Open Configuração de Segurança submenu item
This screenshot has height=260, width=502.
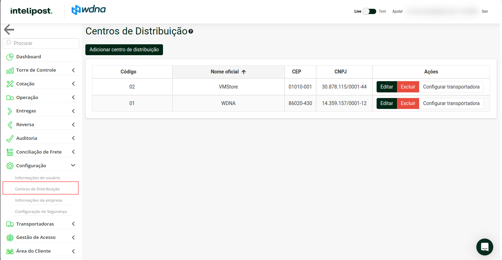(41, 212)
